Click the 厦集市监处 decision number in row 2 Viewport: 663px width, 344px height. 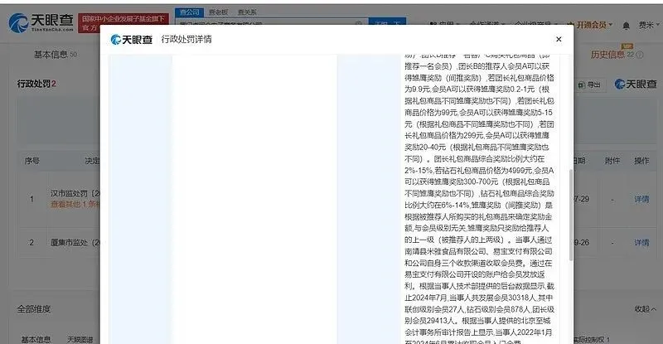[x=75, y=242]
